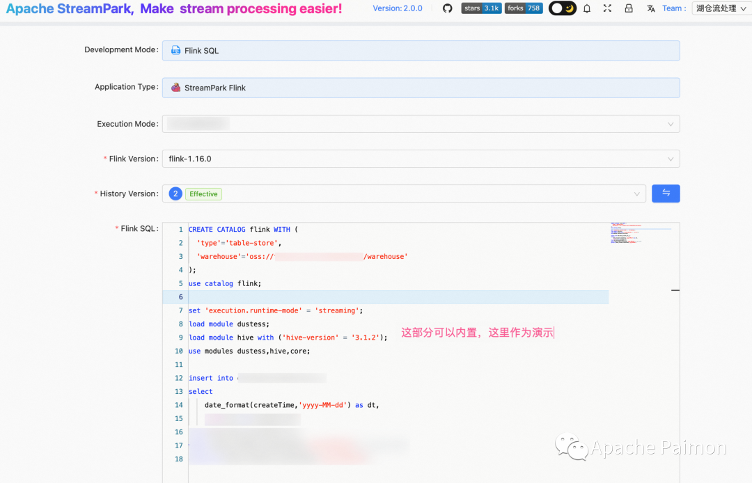Expand the History Version dropdown
Screen dimensions: 752x483
click(x=404, y=193)
